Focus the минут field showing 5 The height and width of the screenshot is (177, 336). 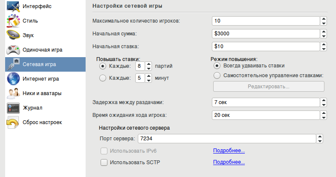(x=140, y=78)
